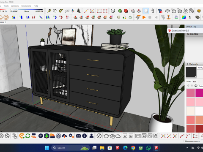The width and height of the screenshot is (203, 152).
Task: Select the 3D Text tool
Action: point(79,11)
